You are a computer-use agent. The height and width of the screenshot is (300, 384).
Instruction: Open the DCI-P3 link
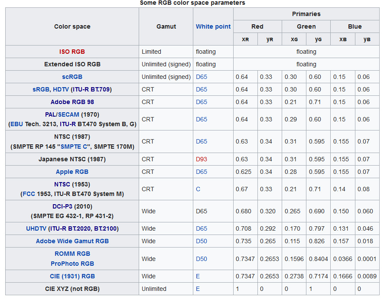click(x=62, y=206)
